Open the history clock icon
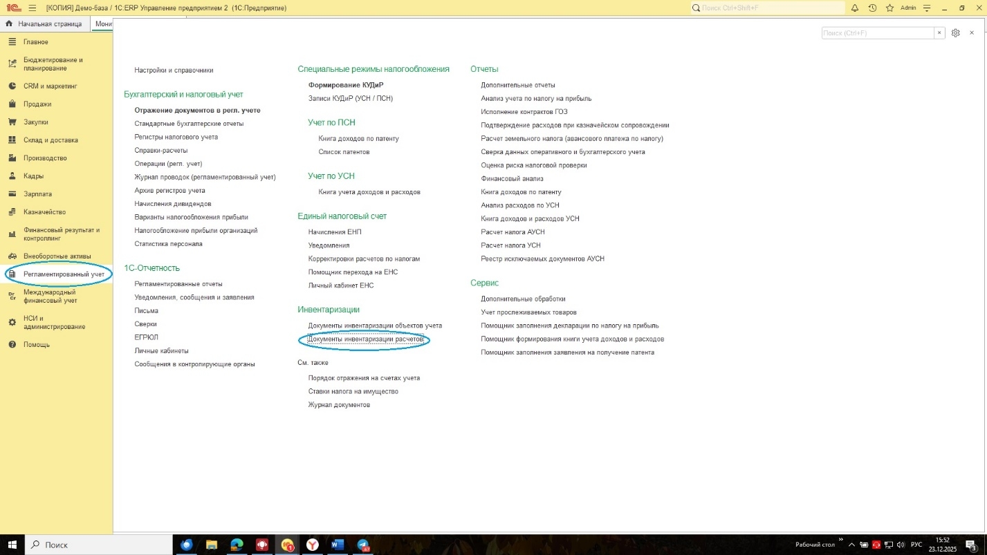 (x=872, y=8)
